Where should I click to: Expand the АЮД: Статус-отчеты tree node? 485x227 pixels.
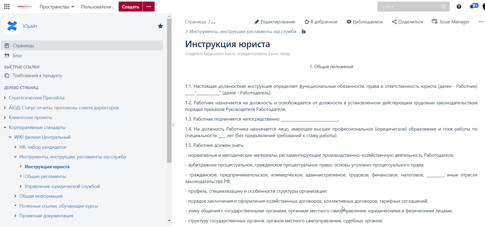pos(5,108)
